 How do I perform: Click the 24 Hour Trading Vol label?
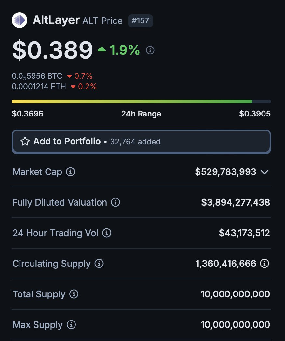click(55, 233)
